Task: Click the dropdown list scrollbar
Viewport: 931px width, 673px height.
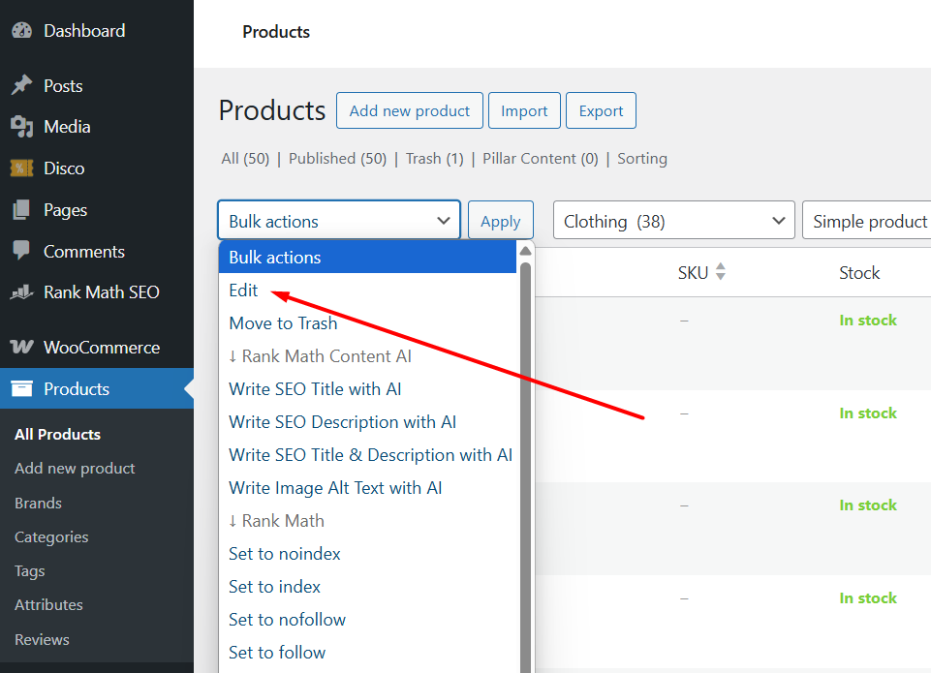Action: (525, 469)
